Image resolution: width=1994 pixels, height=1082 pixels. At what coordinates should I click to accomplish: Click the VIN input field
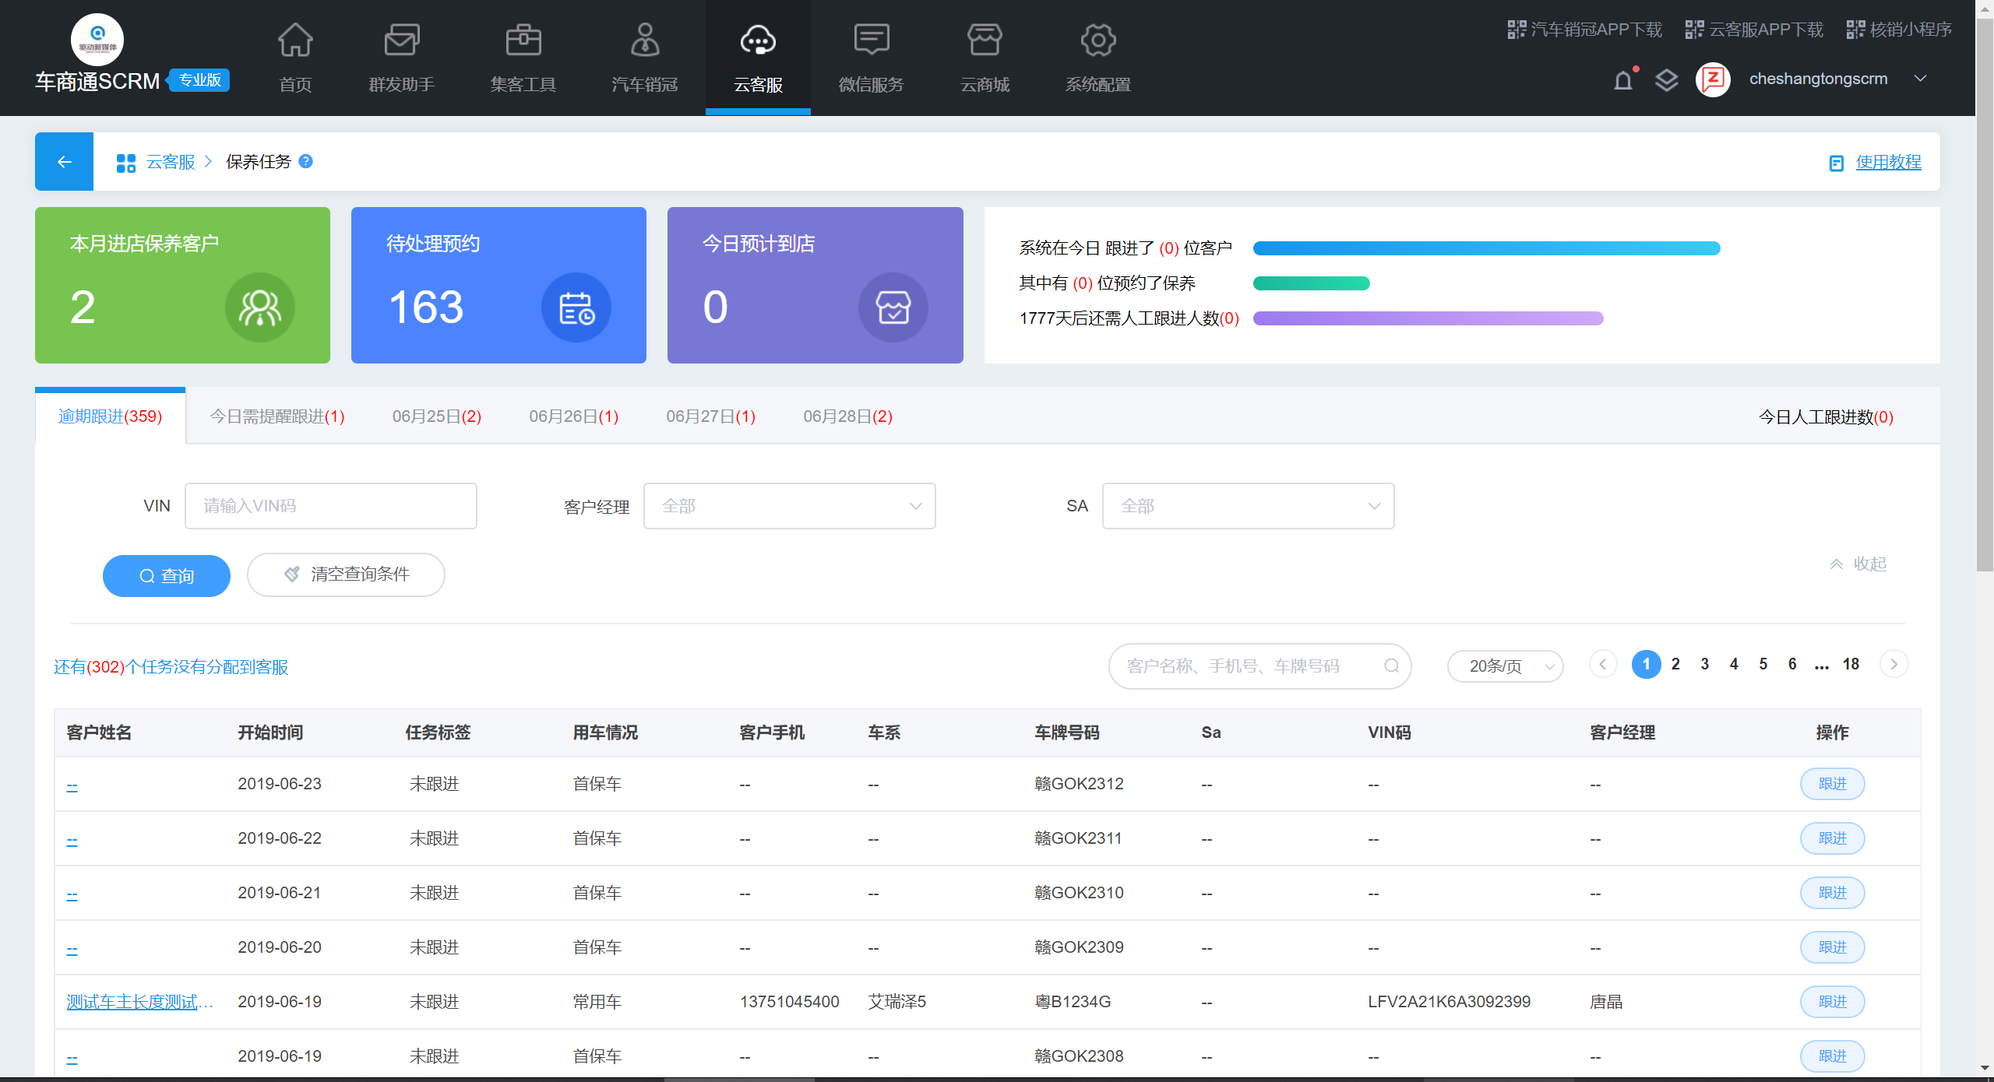click(x=330, y=506)
